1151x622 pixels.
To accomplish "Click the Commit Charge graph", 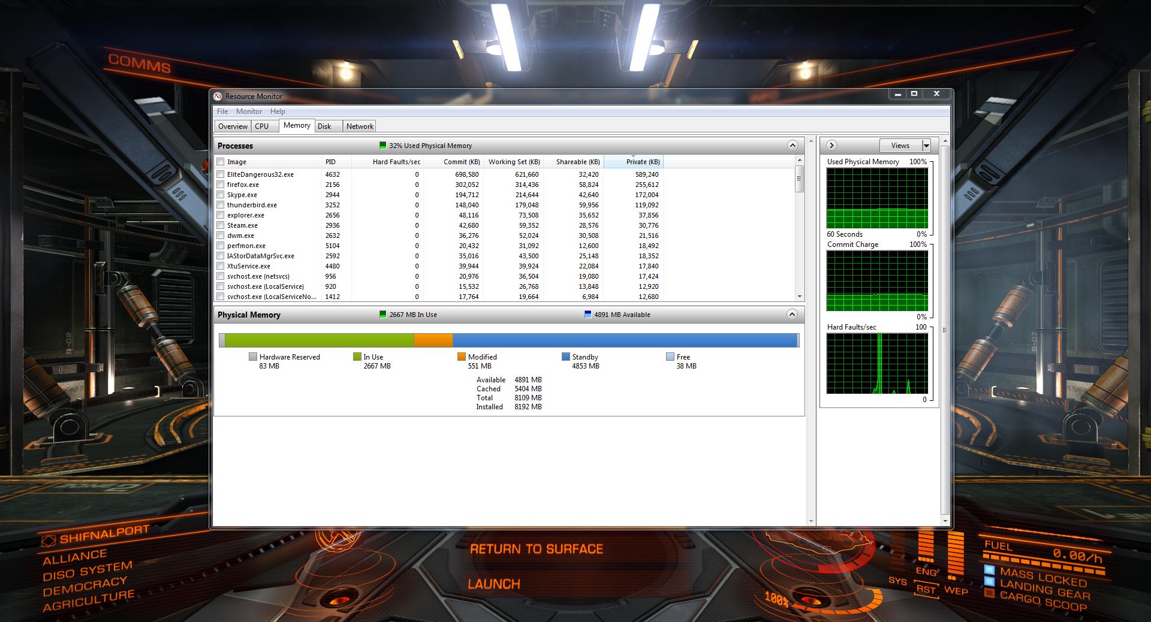I will point(877,280).
